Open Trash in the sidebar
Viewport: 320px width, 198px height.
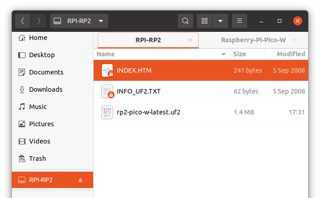pos(52,158)
